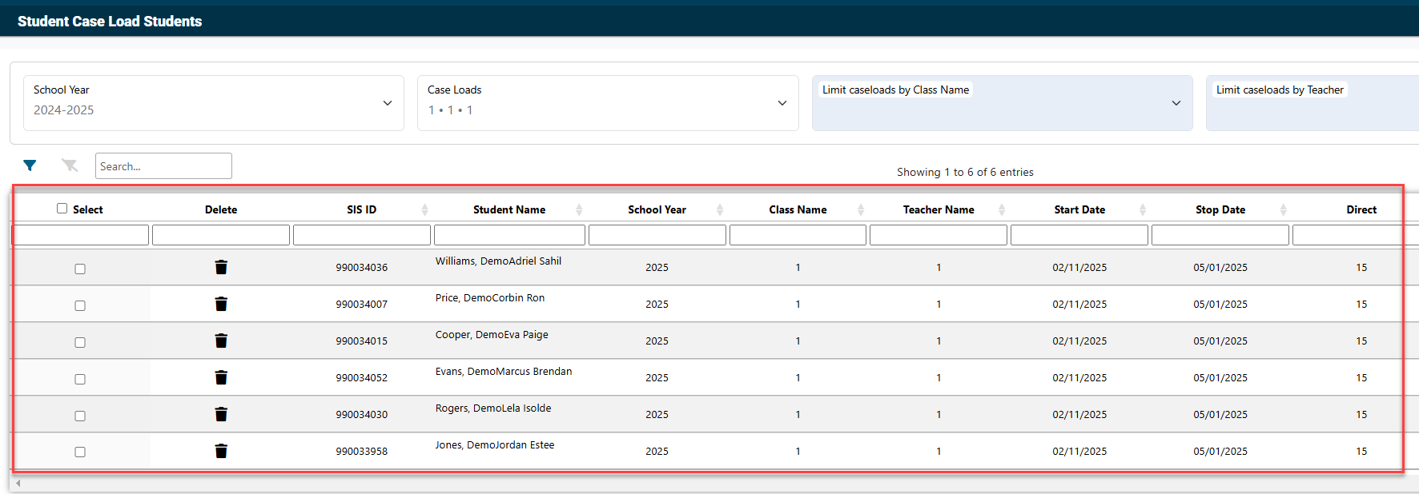
Task: Click the Direct column header
Action: tap(1361, 209)
